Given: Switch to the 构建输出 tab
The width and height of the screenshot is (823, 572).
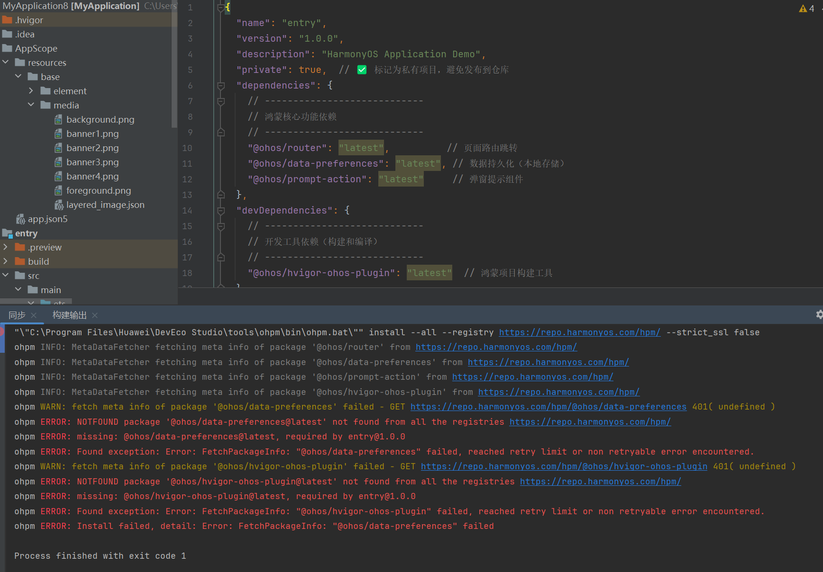Looking at the screenshot, I should coord(69,315).
